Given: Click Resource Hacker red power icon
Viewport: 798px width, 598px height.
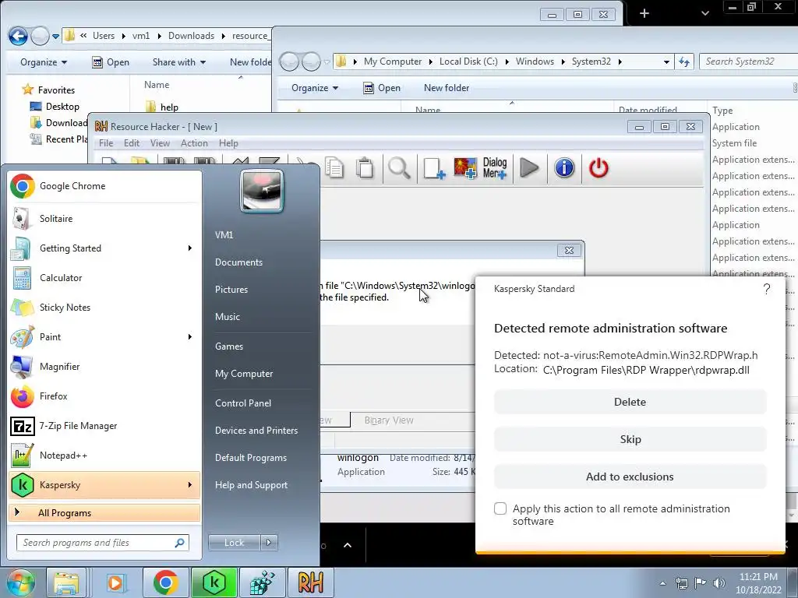Looking at the screenshot, I should click(598, 168).
